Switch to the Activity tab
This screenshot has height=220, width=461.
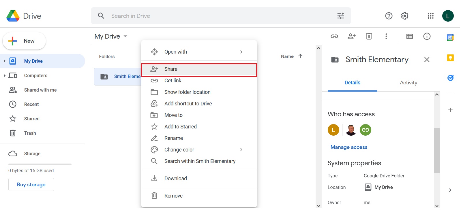(408, 83)
